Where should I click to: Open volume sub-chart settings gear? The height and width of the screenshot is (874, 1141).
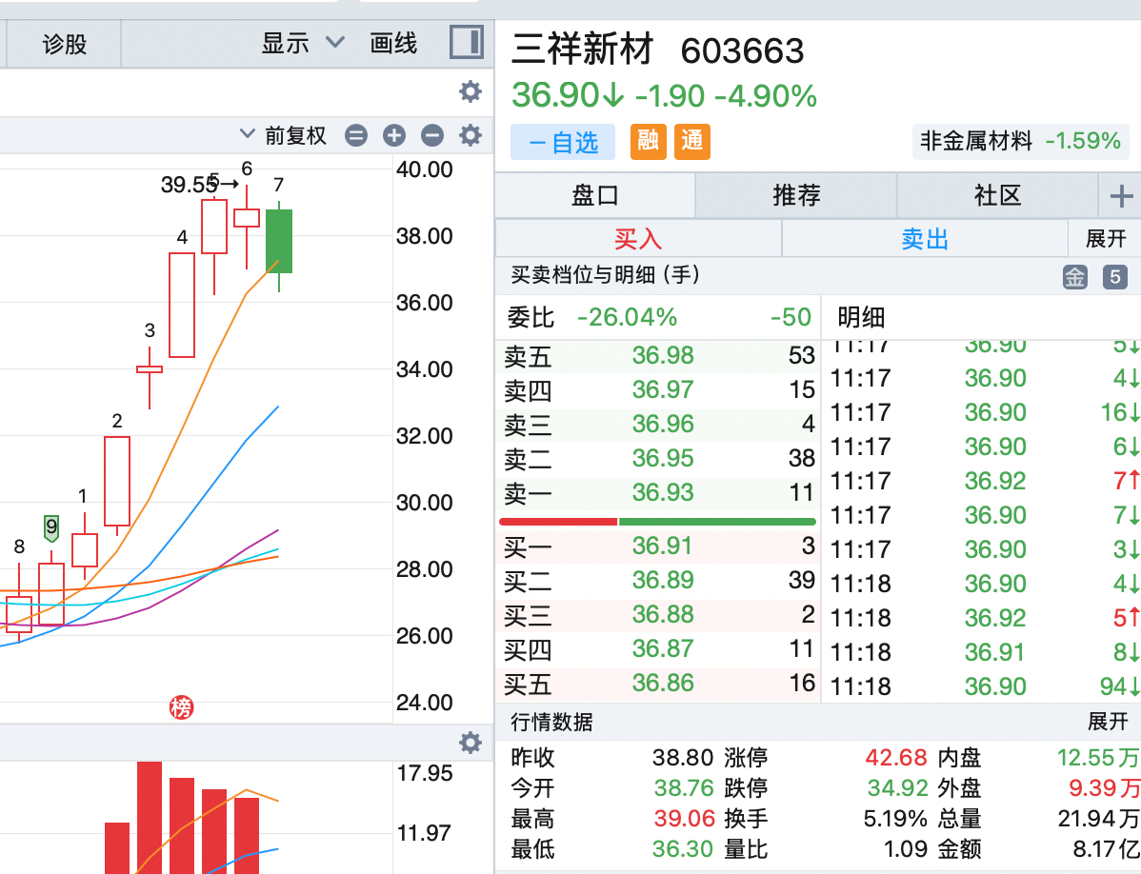pyautogui.click(x=470, y=743)
